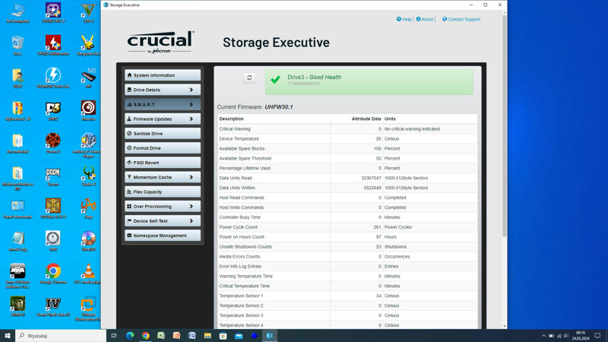
Task: Open DAEMON Tools Lite desktop icon
Action: (53, 78)
